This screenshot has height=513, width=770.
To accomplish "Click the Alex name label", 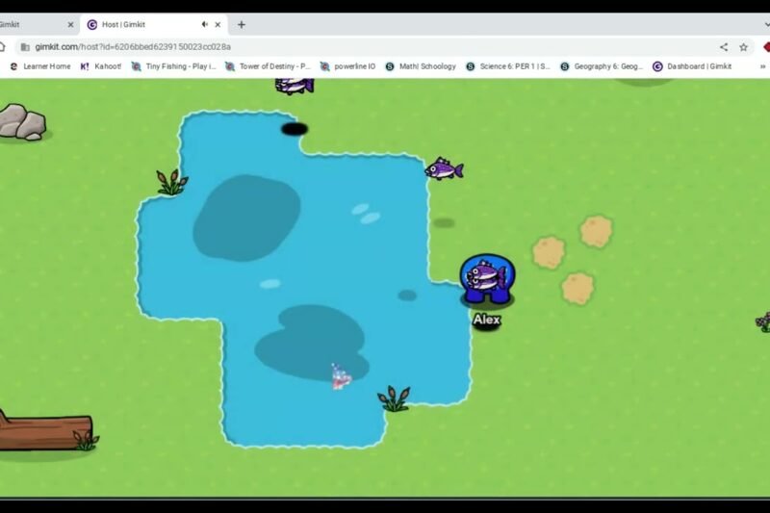I will coord(487,320).
